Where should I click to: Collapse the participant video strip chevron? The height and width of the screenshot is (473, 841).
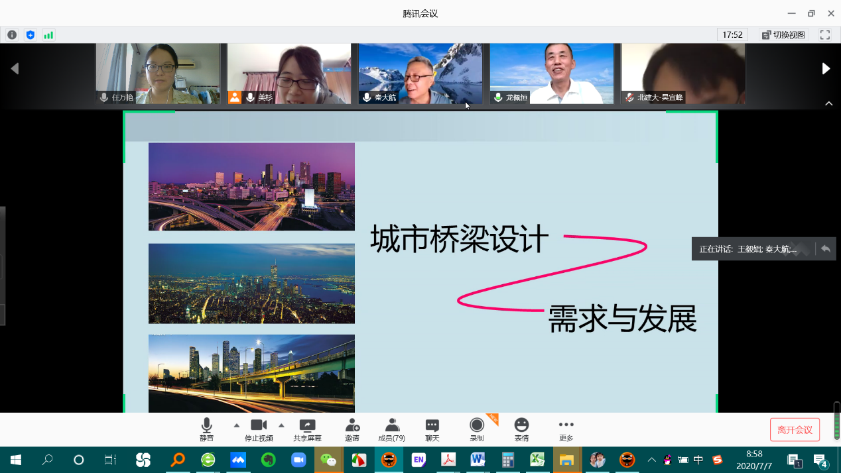tap(828, 103)
